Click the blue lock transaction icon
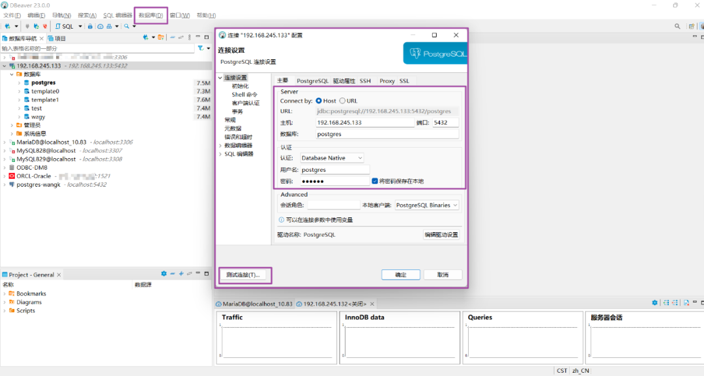 [90, 27]
